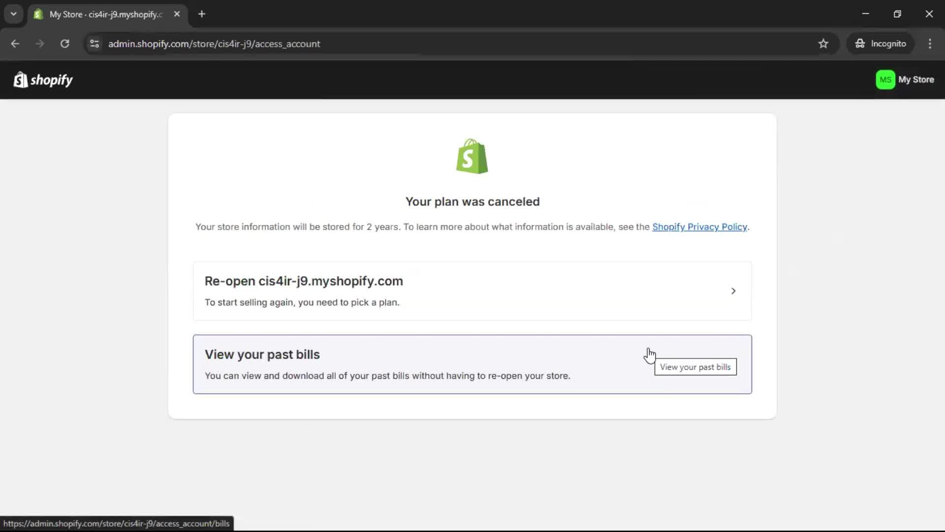Reload the page
This screenshot has height=532, width=945.
pos(64,44)
